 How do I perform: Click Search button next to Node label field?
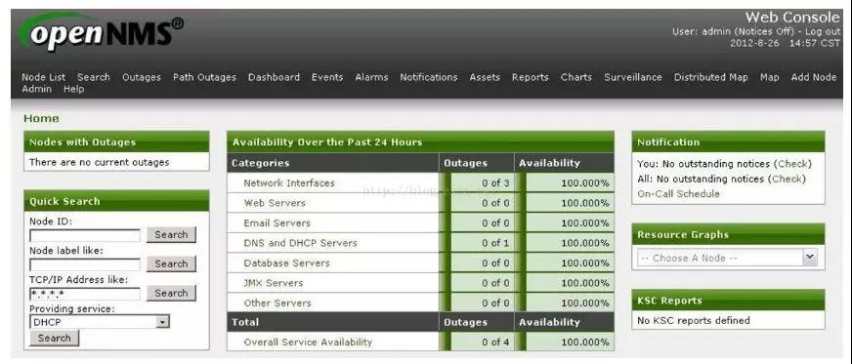[x=171, y=264]
